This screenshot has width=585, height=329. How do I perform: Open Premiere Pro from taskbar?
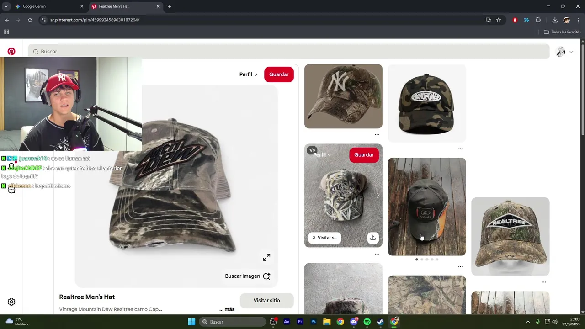[300, 322]
